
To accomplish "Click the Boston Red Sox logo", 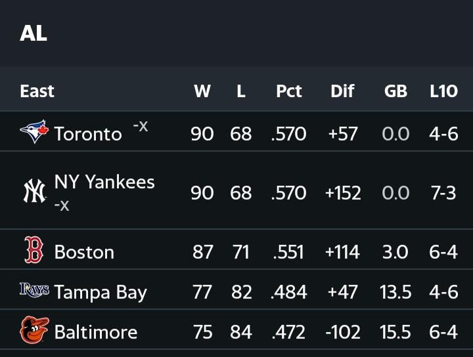I will tap(34, 250).
